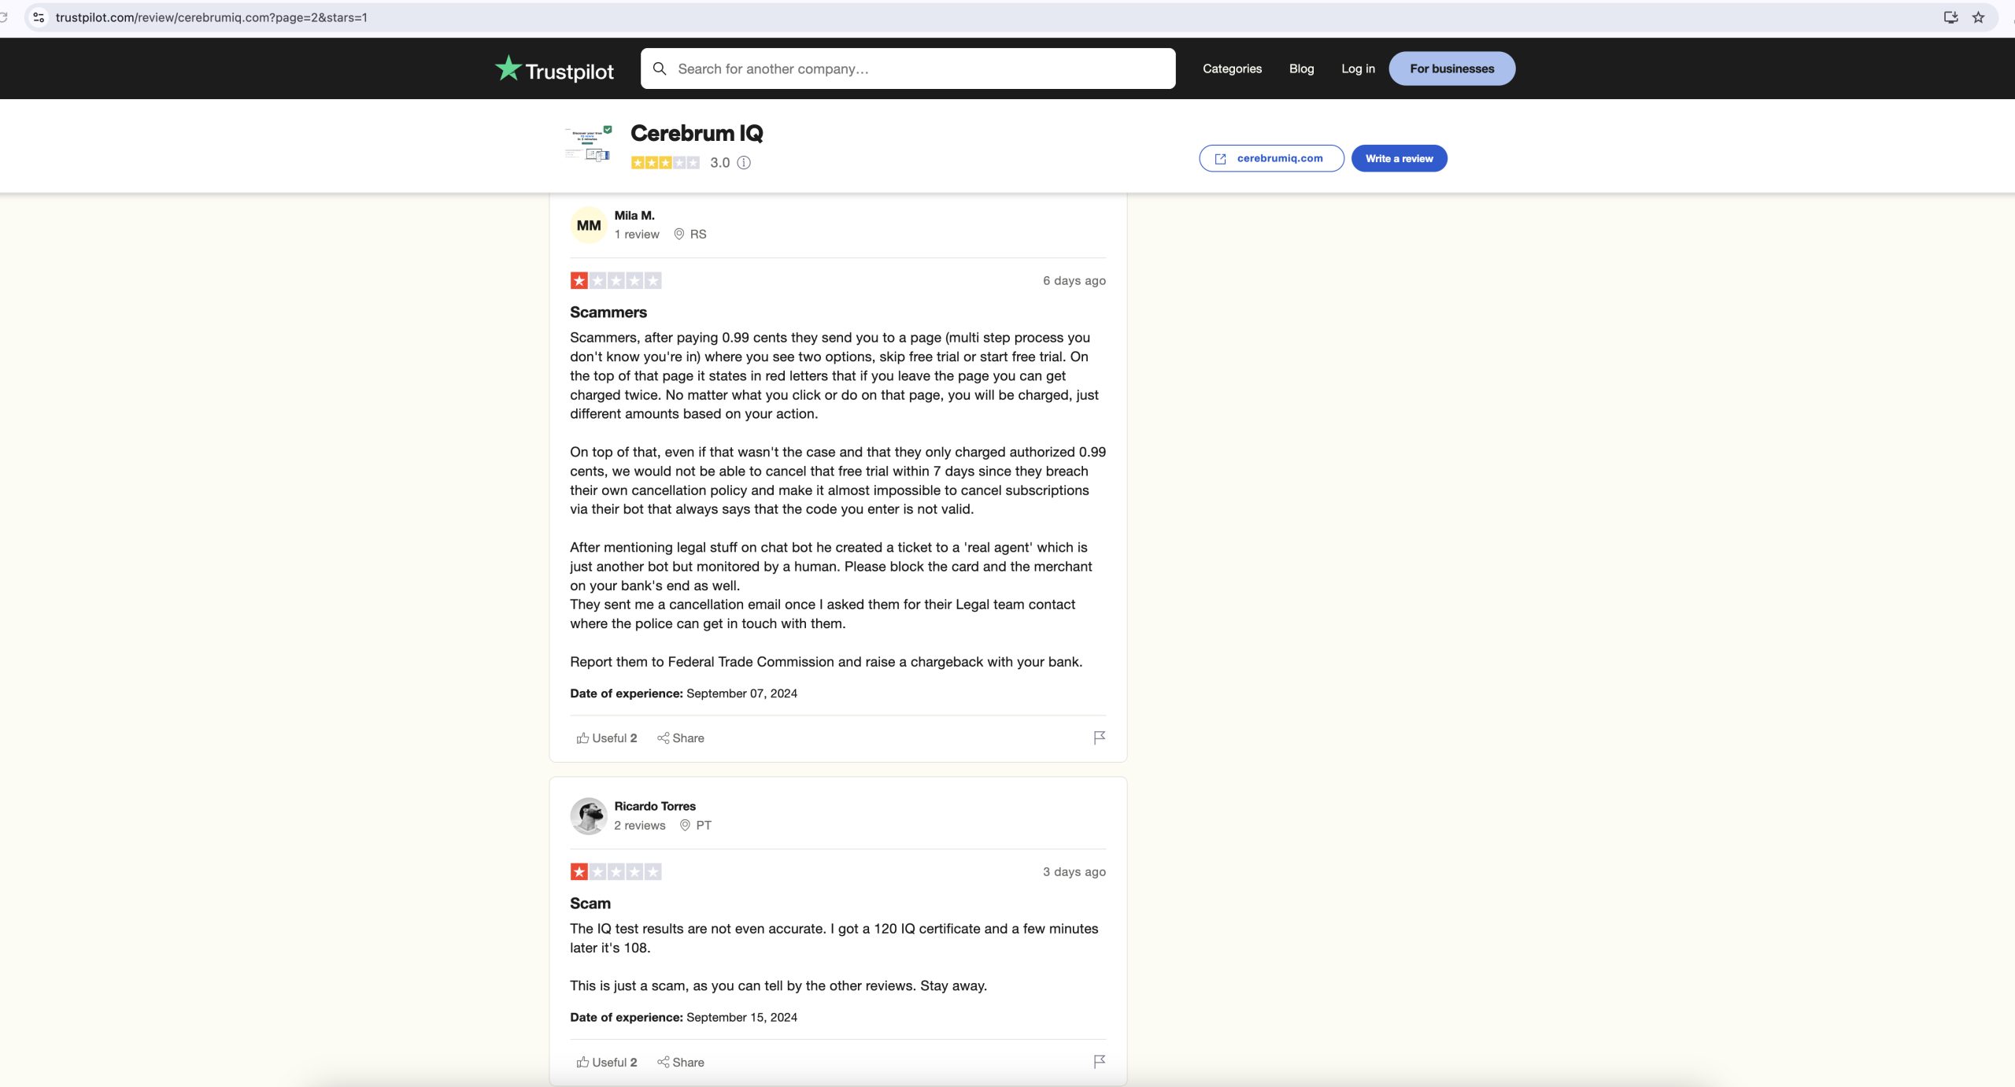The width and height of the screenshot is (2015, 1087).
Task: Select Log in
Action: (x=1358, y=68)
